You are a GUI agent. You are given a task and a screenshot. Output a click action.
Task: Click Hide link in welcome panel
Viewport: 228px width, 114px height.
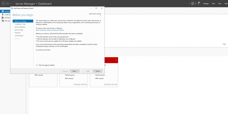click(x=224, y=44)
